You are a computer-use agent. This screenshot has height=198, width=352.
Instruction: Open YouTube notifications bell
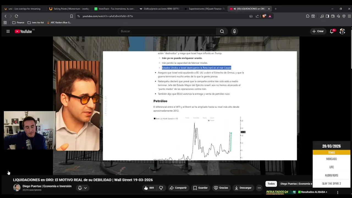(332, 31)
